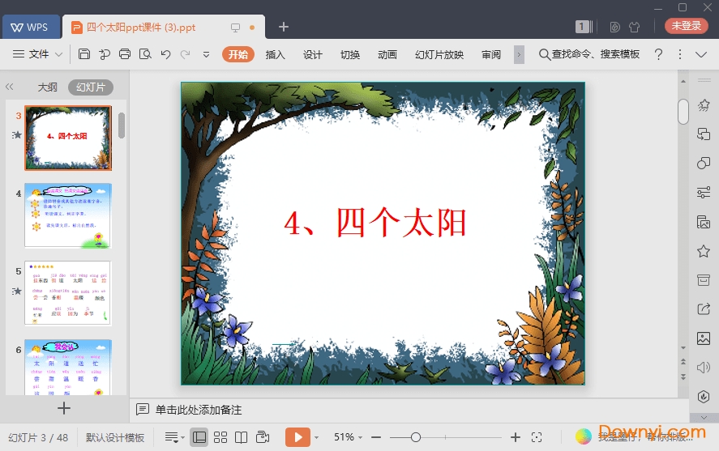Open the 设计 ribbon tab
719x451 pixels.
[x=313, y=54]
